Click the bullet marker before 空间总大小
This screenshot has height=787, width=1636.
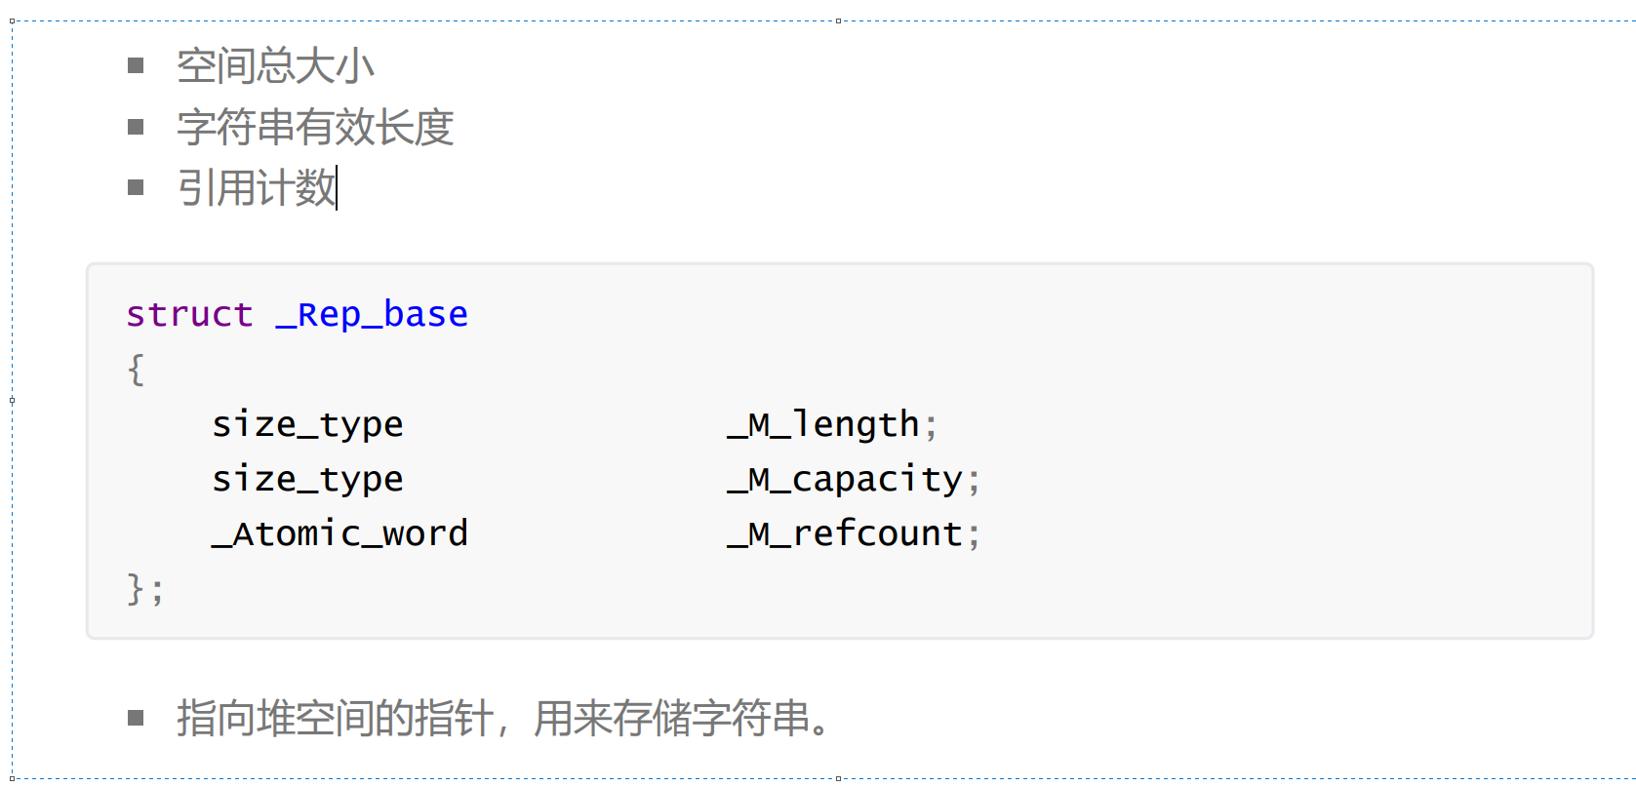tap(136, 66)
